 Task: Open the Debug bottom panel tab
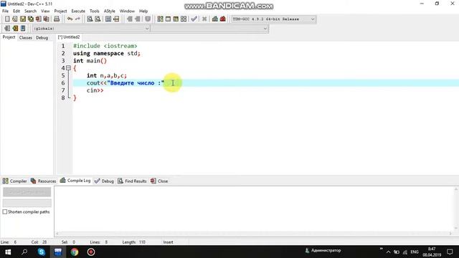click(104, 181)
